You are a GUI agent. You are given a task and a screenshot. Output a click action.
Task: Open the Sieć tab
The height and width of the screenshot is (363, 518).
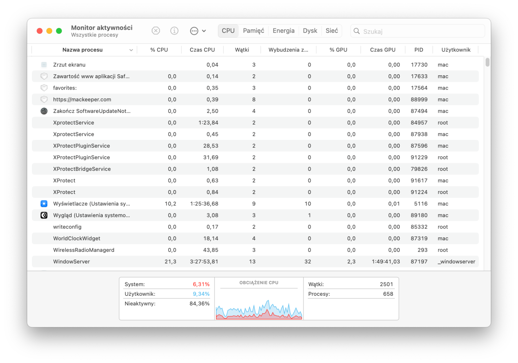coord(332,31)
